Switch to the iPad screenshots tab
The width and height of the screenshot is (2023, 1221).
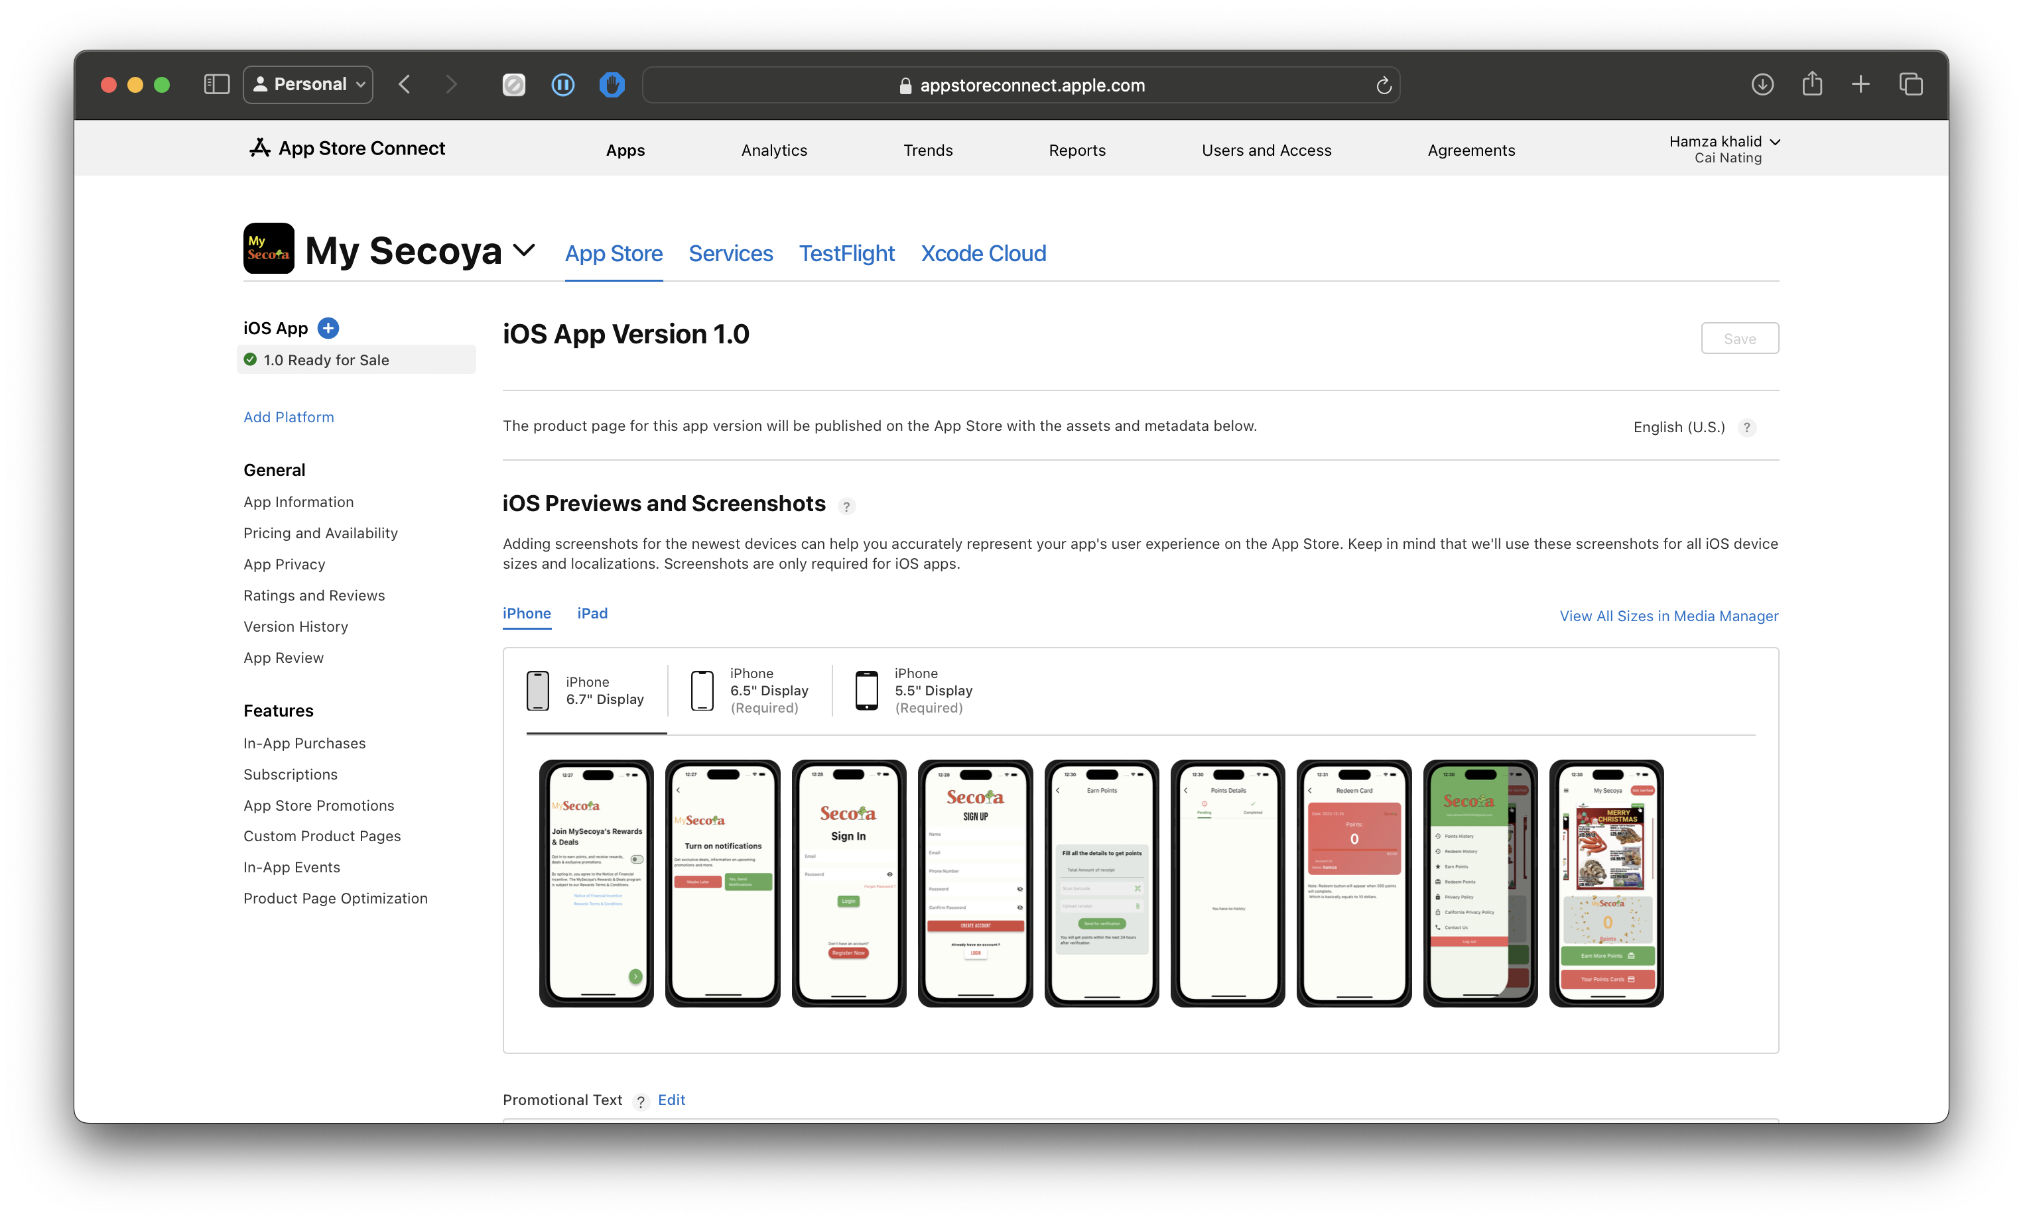(x=592, y=613)
